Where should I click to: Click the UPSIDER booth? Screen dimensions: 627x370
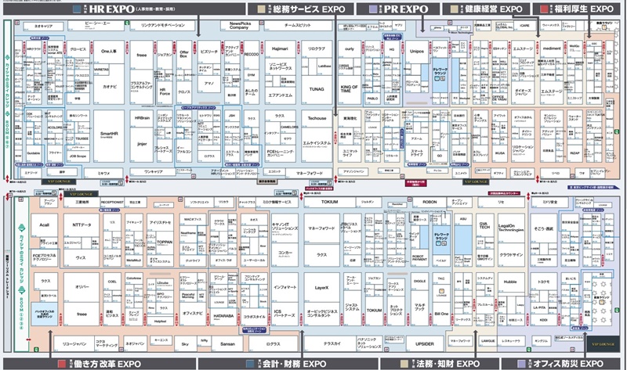click(425, 344)
